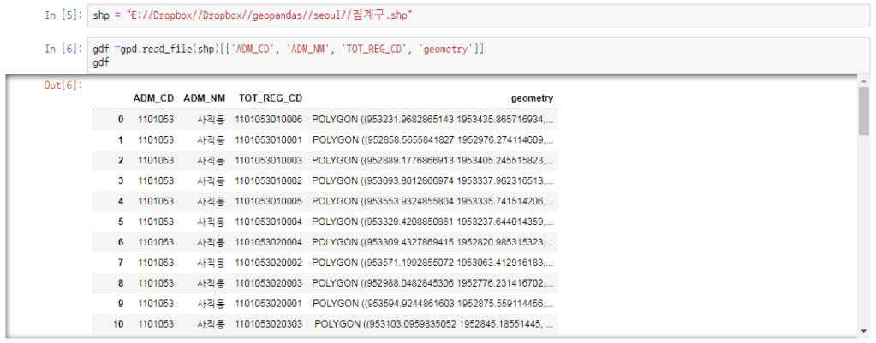876x343 pixels.
Task: Click the geometry column header
Action: pos(532,98)
